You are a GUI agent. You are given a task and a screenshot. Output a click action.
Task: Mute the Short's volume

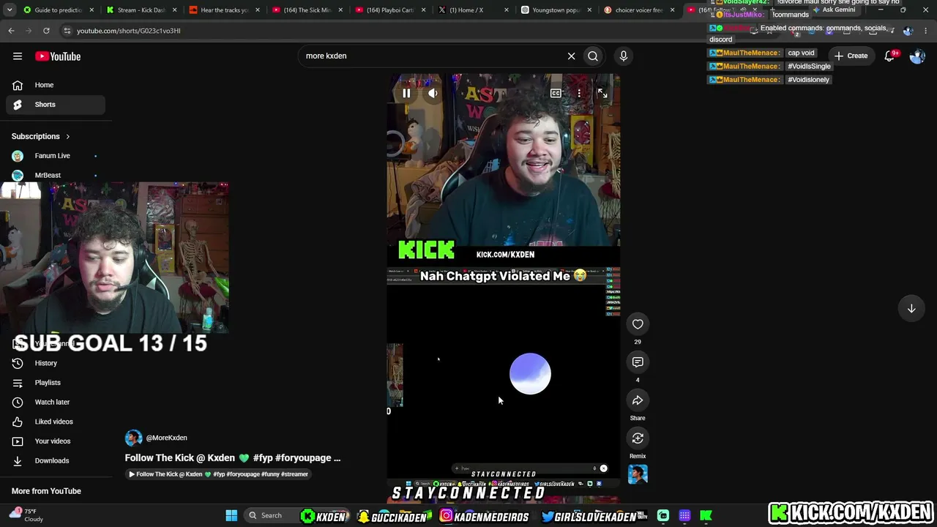point(433,93)
